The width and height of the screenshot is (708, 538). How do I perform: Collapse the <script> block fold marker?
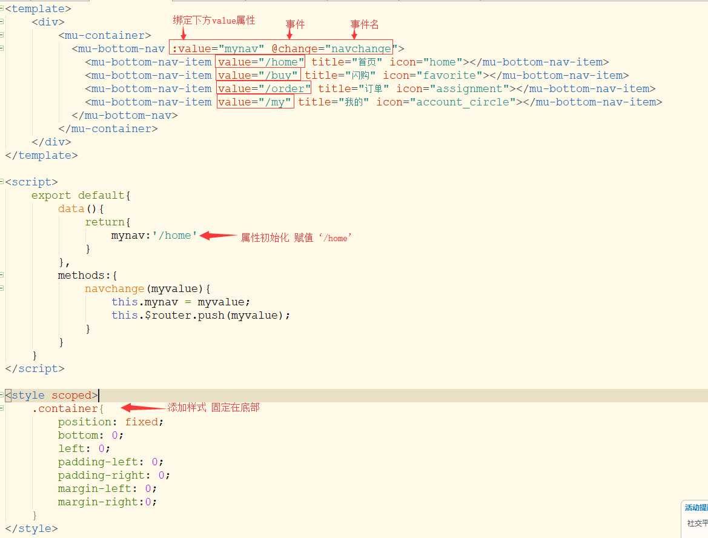tap(2, 182)
